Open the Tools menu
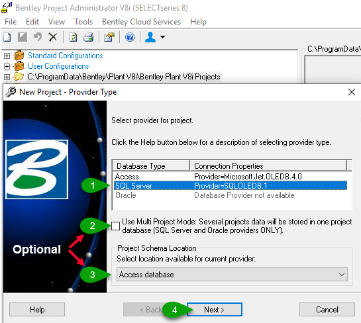This screenshot has height=323, width=361. pos(83,22)
